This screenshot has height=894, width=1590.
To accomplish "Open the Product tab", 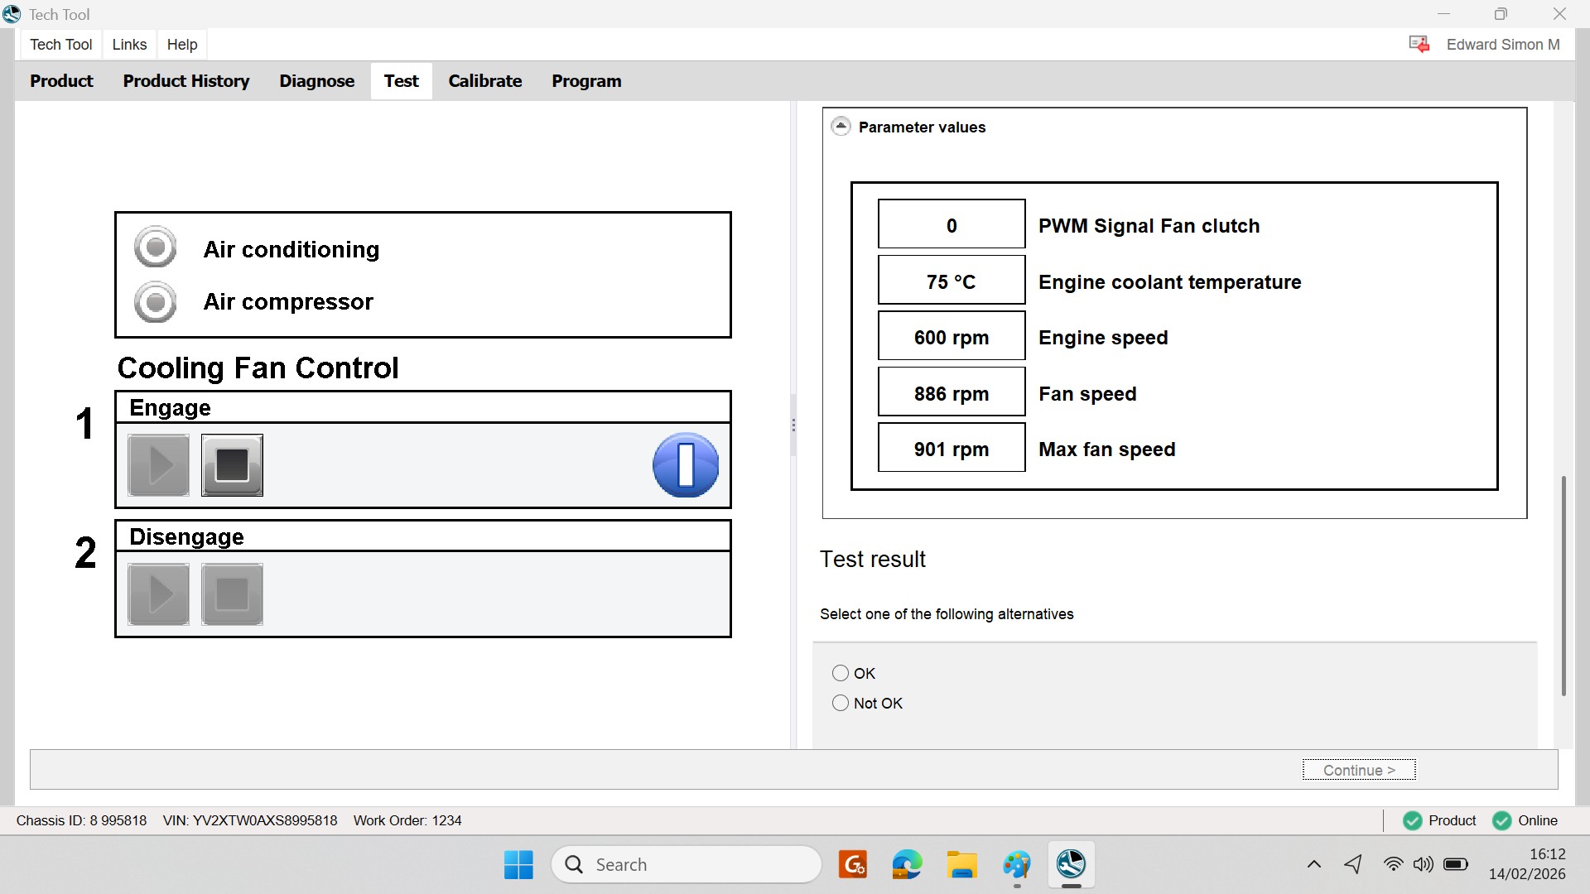I will (61, 81).
